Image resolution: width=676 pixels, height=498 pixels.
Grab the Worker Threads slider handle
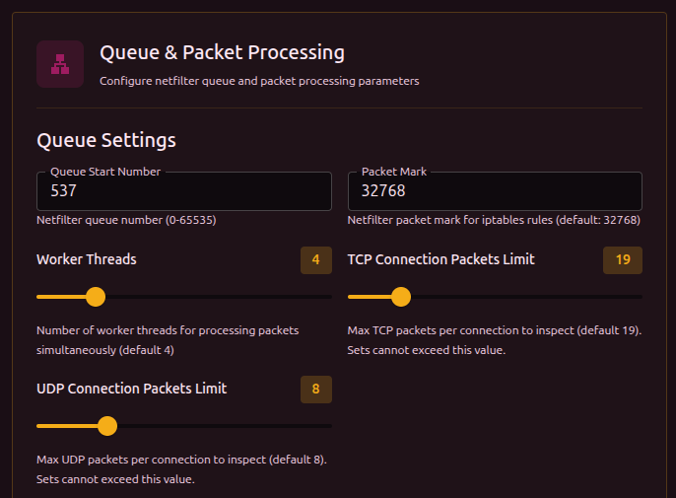click(96, 297)
